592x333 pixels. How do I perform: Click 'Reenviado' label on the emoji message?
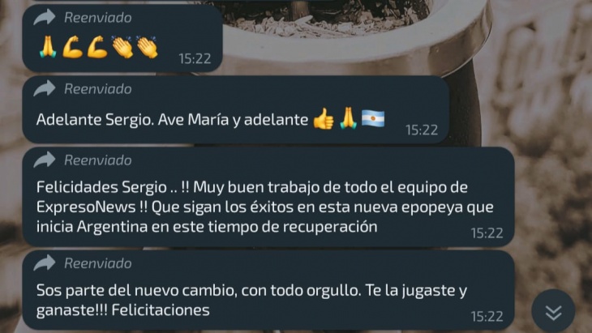(98, 18)
